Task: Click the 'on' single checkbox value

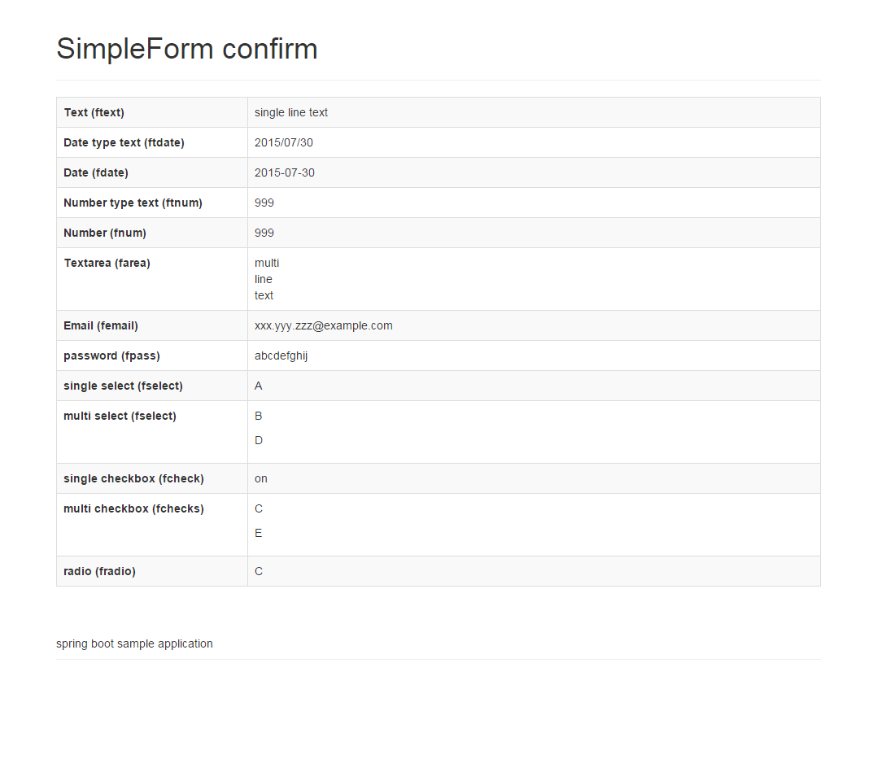Action: pyautogui.click(x=260, y=478)
